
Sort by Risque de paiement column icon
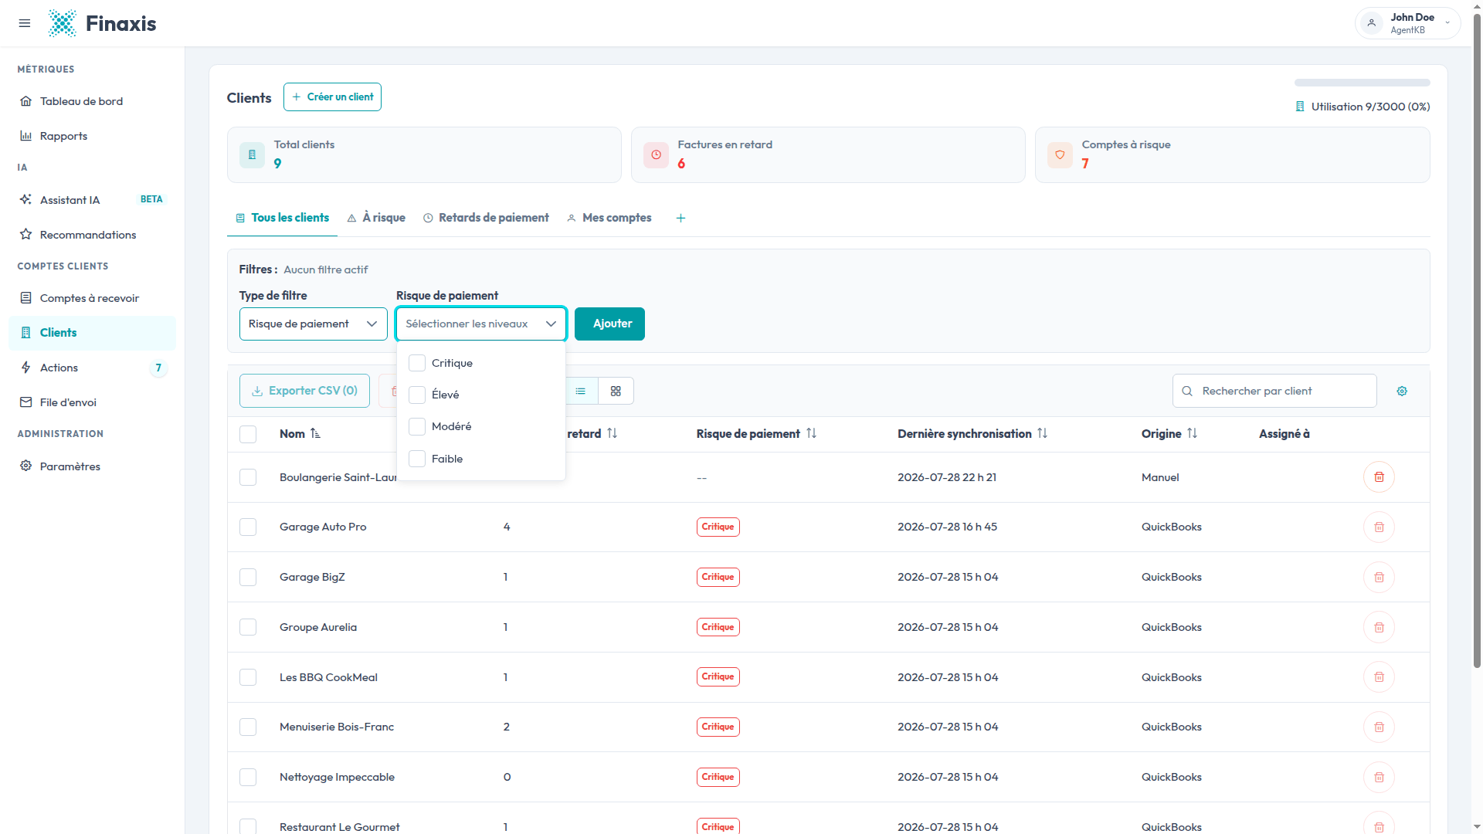(811, 433)
